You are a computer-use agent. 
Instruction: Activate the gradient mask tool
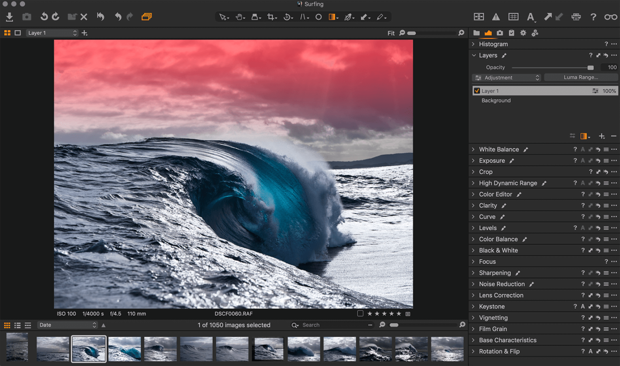tap(332, 17)
